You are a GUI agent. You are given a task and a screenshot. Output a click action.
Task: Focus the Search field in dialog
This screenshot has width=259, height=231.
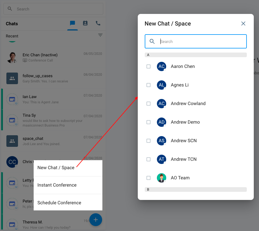(x=196, y=41)
